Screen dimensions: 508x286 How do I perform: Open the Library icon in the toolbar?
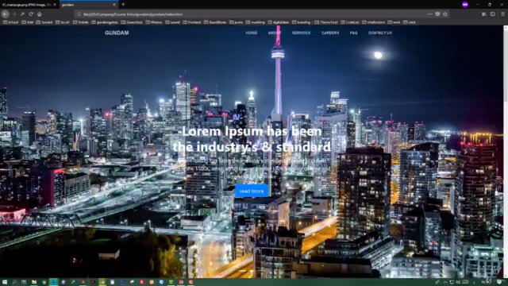pos(484,14)
